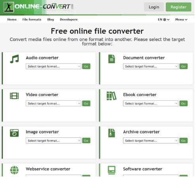Click the Document converter page icon
Screen dimensions: 195x177
pyautogui.click(x=112, y=59)
